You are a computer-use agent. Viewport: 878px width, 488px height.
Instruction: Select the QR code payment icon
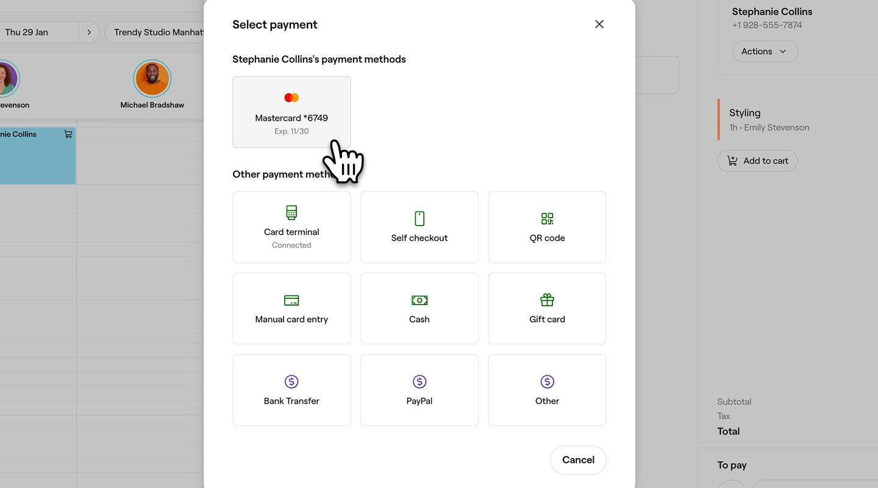point(546,218)
